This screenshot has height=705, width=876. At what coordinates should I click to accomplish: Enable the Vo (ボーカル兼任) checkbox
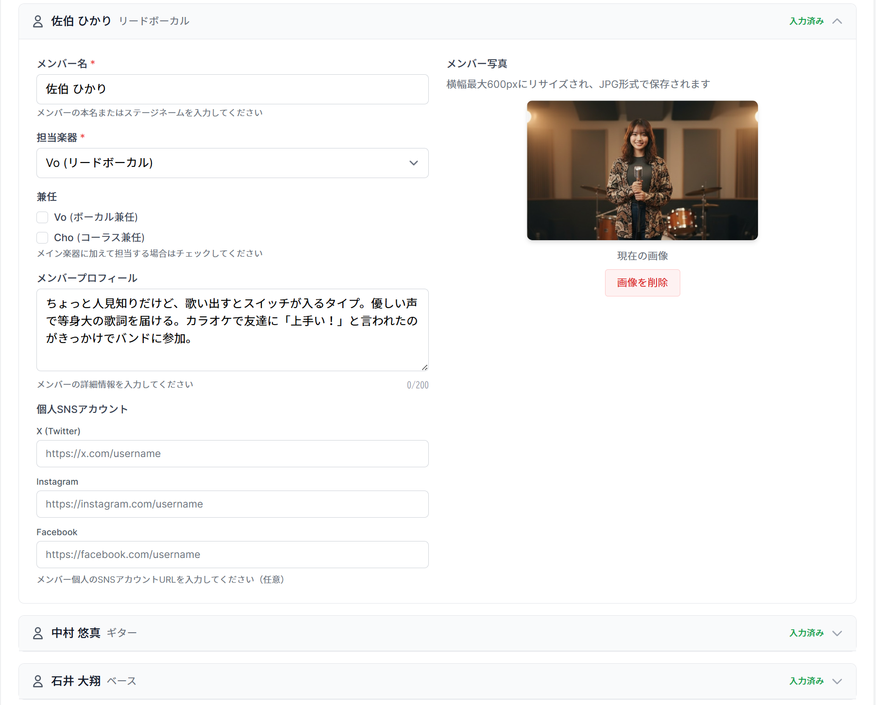pyautogui.click(x=42, y=217)
